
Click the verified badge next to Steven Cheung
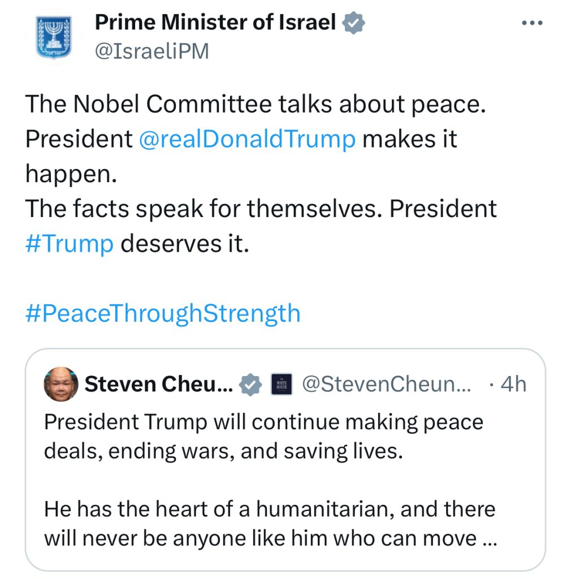[250, 385]
